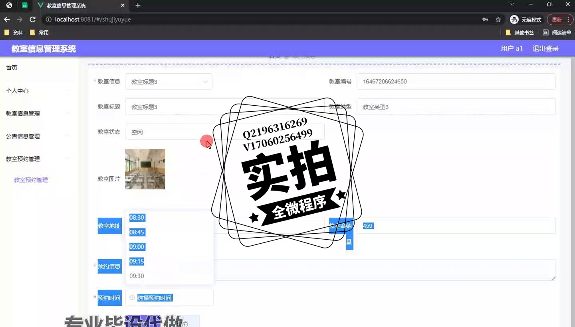Select the 08:30 time option
575x327 pixels.
click(169, 218)
